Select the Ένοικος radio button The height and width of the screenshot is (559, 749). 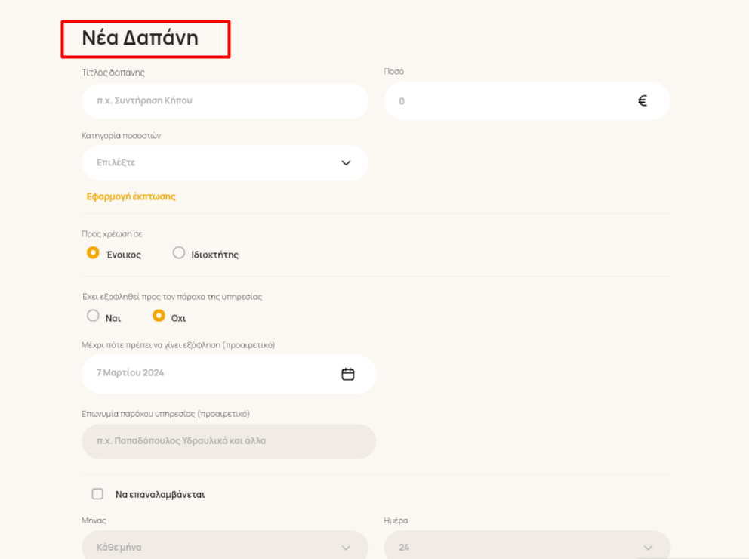click(x=93, y=252)
